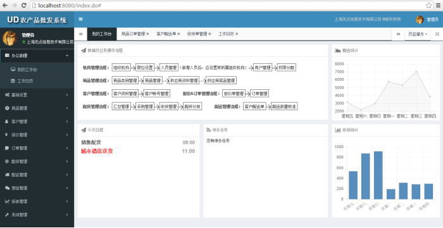This screenshot has width=443, height=228.
Task: Expand the sidebar 订单管理 menu arrow
Action: [x=67, y=148]
